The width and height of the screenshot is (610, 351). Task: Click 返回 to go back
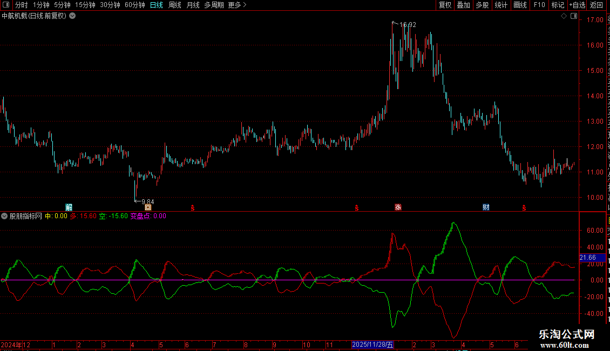pos(597,5)
